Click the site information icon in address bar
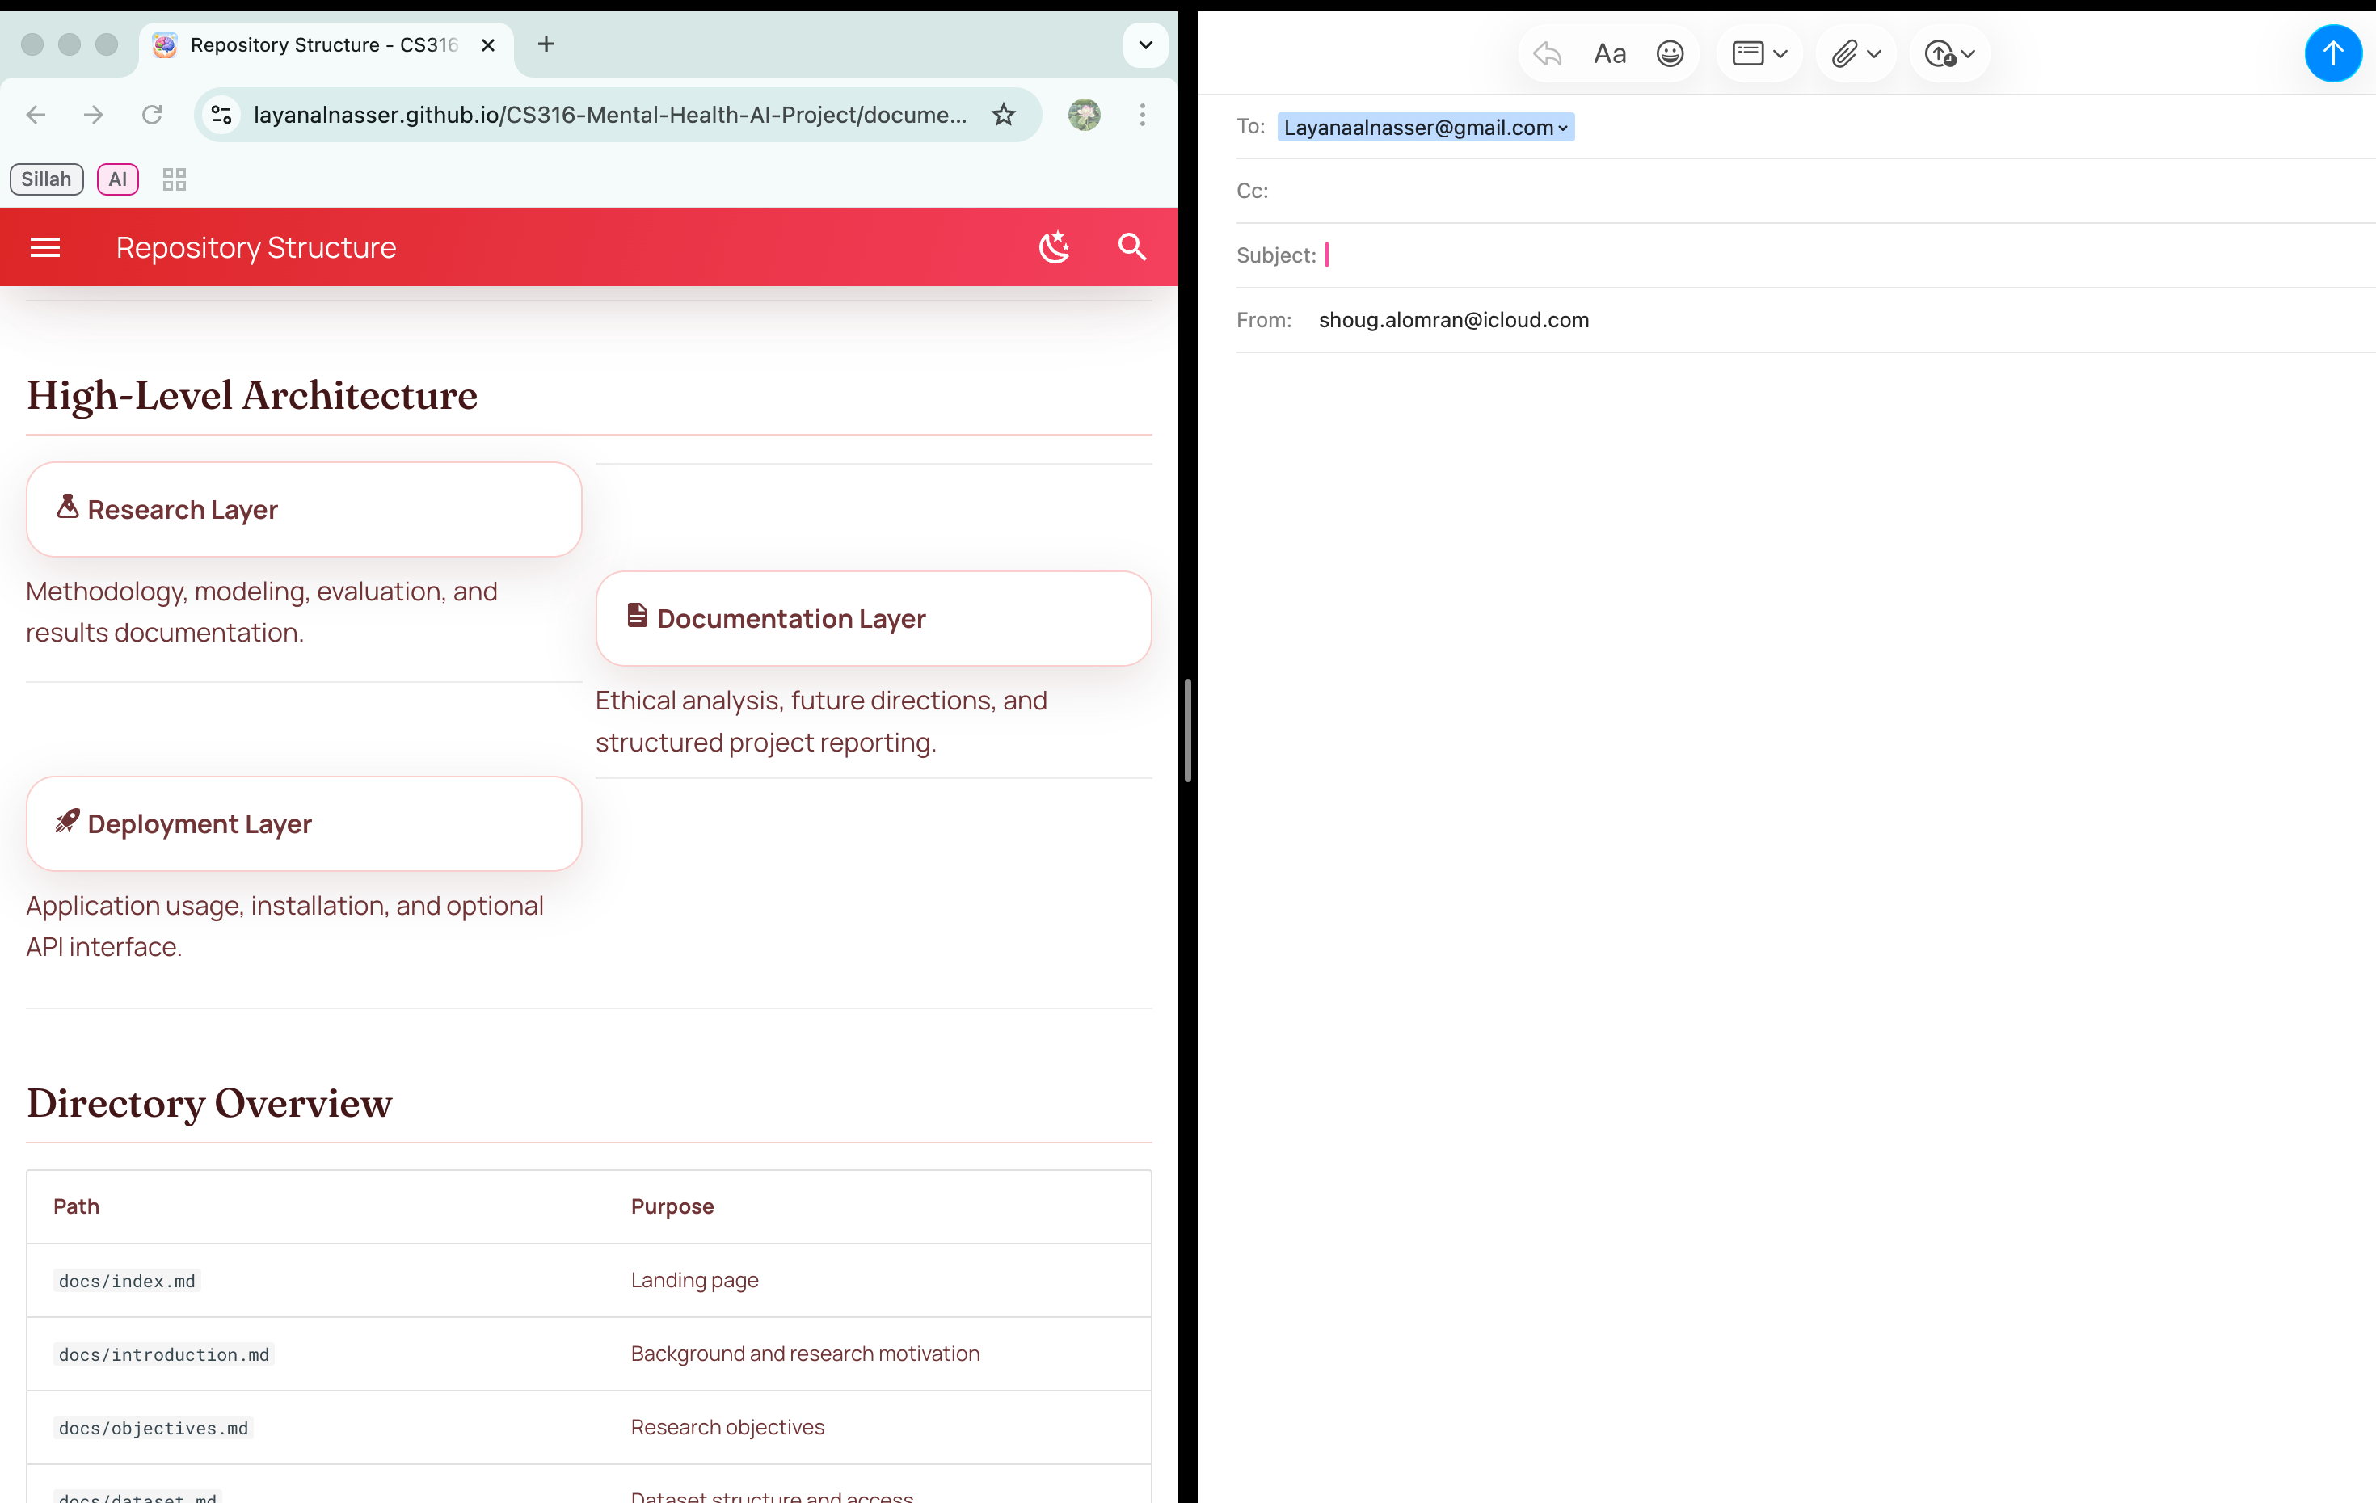Viewport: 2376px width, 1503px height. [x=222, y=116]
